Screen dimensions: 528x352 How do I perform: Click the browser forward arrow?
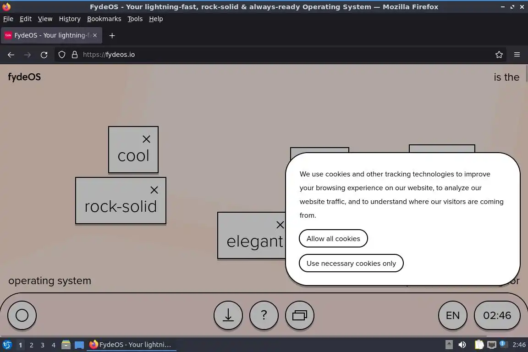[27, 55]
